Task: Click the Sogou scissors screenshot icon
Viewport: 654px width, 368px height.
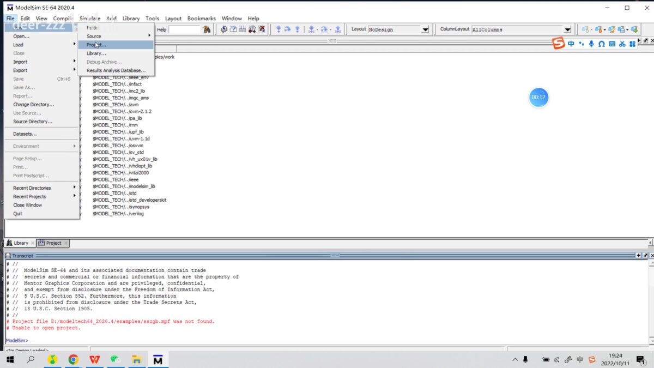Action: coord(622,44)
